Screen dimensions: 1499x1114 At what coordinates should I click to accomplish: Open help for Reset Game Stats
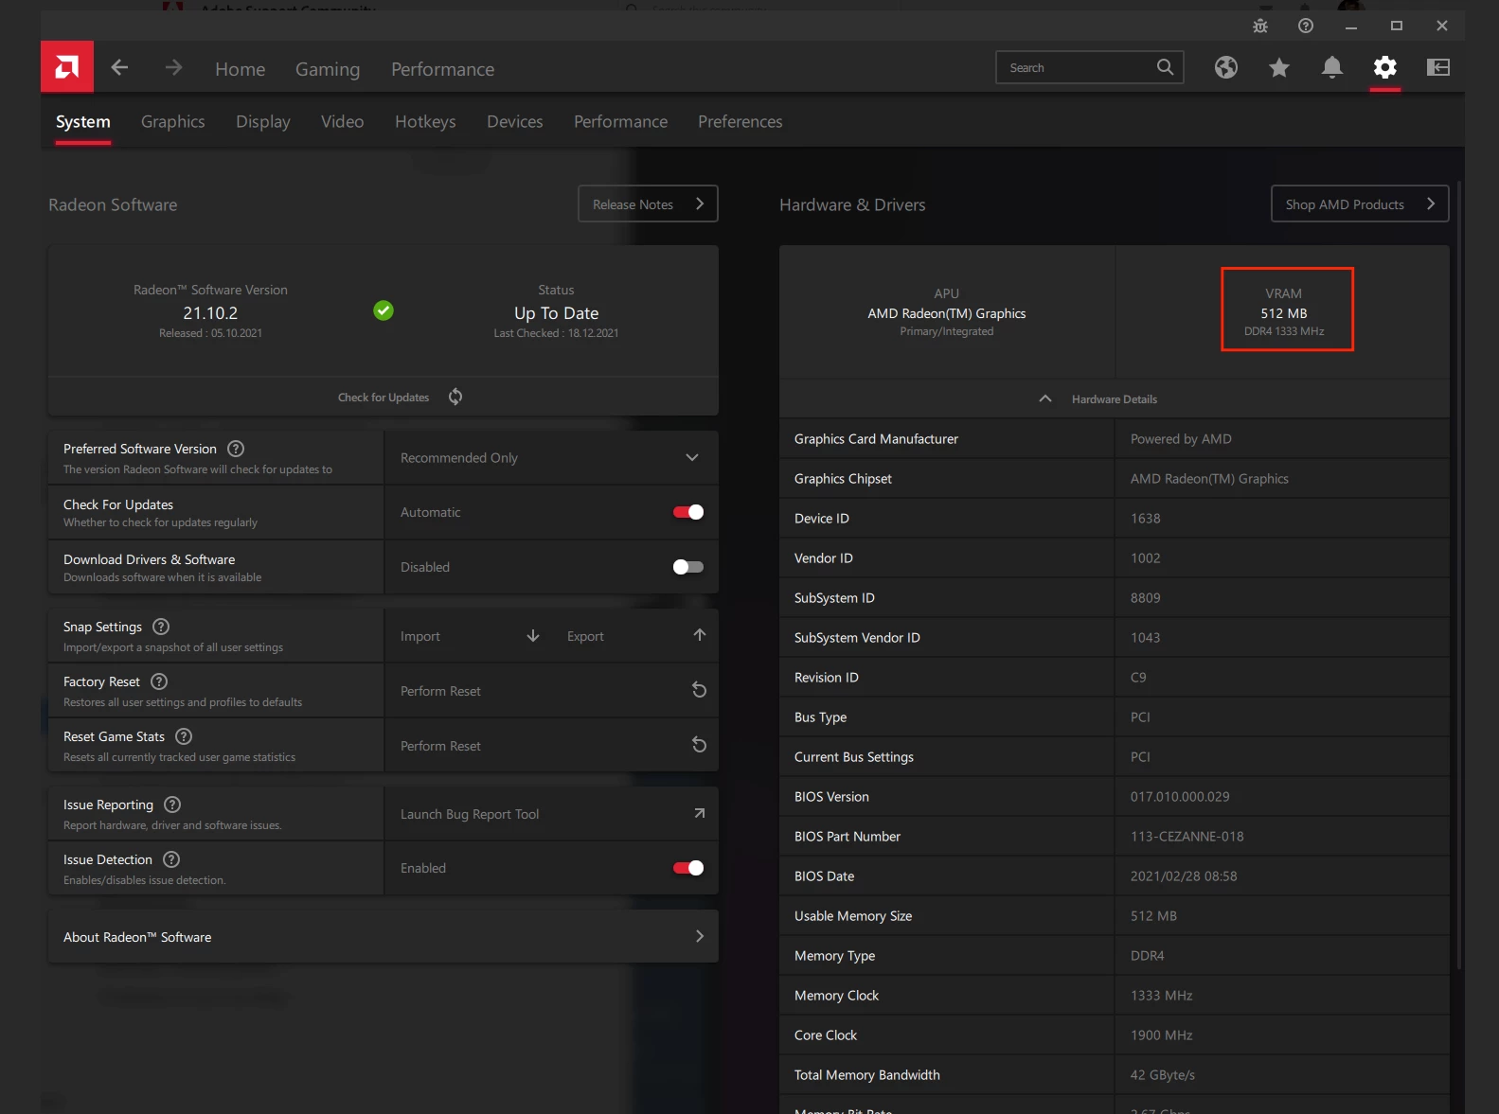(185, 736)
